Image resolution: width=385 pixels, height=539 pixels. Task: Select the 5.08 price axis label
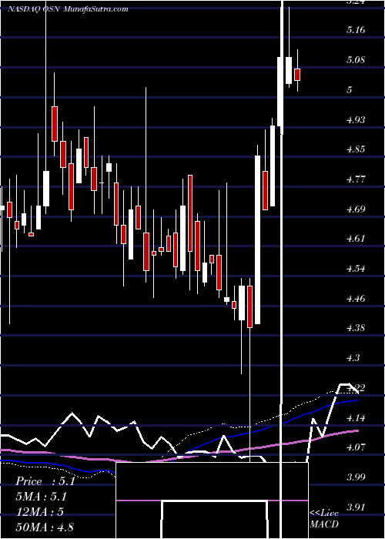[356, 60]
